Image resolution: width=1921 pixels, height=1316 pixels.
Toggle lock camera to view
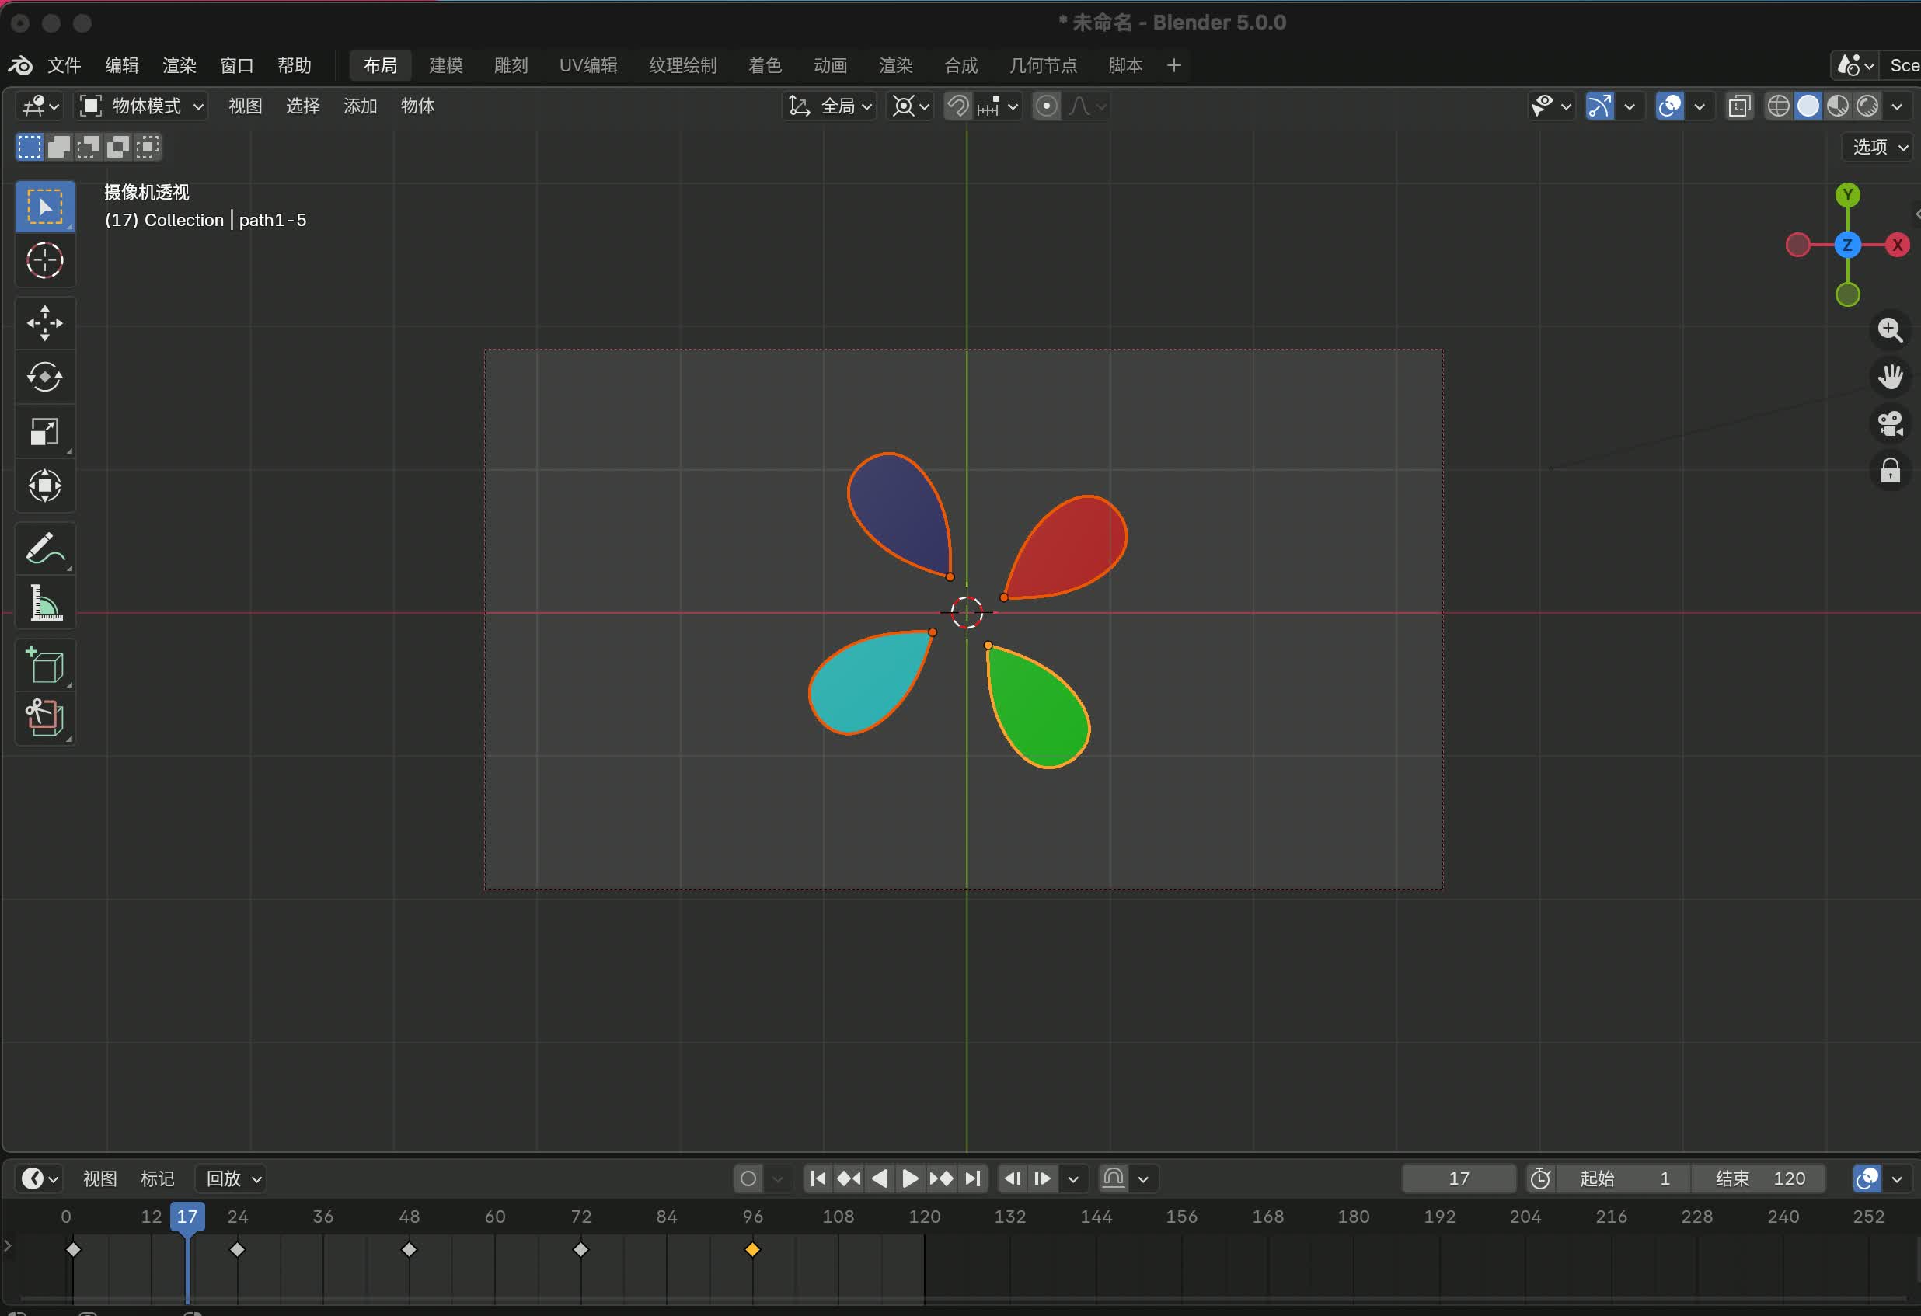click(1890, 472)
